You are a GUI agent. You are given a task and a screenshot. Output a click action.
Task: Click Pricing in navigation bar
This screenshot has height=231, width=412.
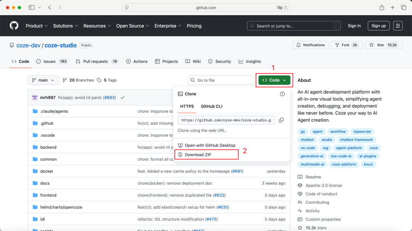point(194,26)
